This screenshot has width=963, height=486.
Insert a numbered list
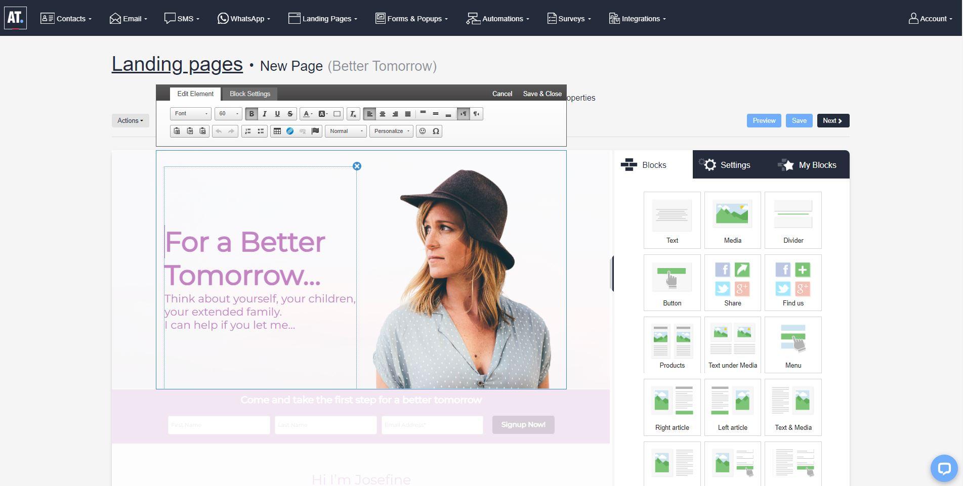pos(248,131)
